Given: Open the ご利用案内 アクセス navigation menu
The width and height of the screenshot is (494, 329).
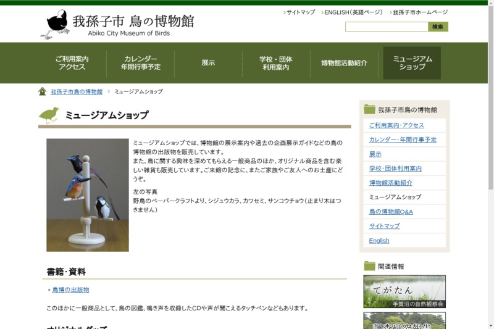Looking at the screenshot, I should tap(72, 63).
